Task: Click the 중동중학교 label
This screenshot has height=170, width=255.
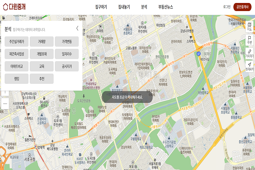Action: pos(236,117)
